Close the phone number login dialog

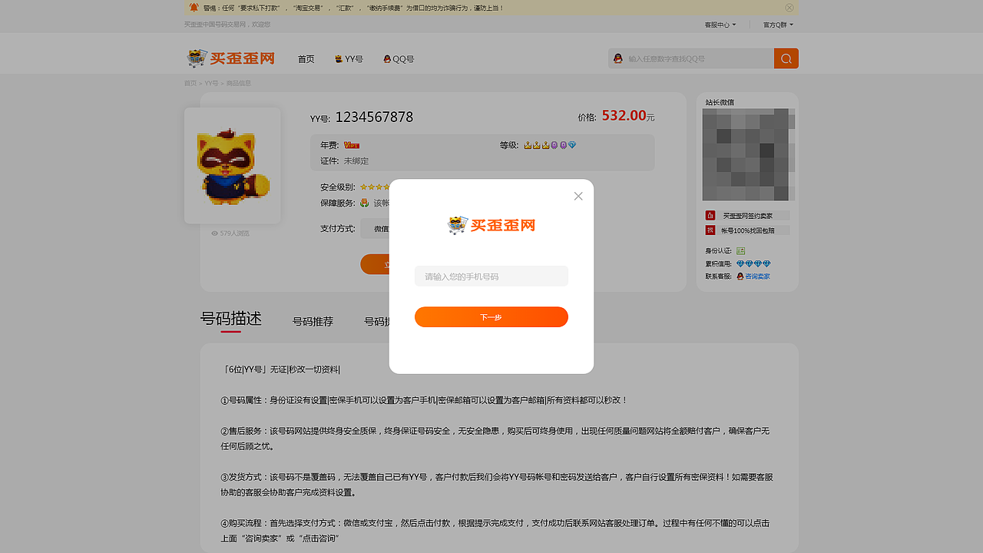coord(578,196)
